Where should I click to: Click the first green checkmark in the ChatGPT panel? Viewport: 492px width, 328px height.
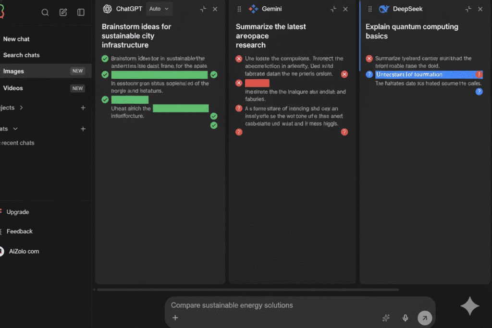click(x=105, y=59)
